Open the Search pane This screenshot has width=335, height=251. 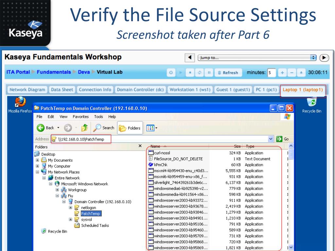point(104,128)
